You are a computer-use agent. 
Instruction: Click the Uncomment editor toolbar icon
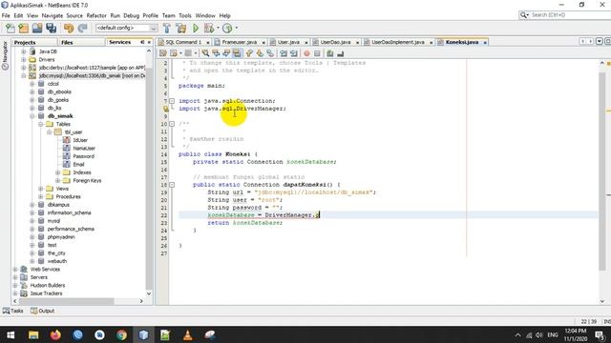[x=340, y=53]
